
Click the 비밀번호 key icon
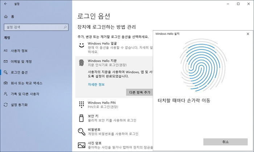pyautogui.click(x=82, y=132)
